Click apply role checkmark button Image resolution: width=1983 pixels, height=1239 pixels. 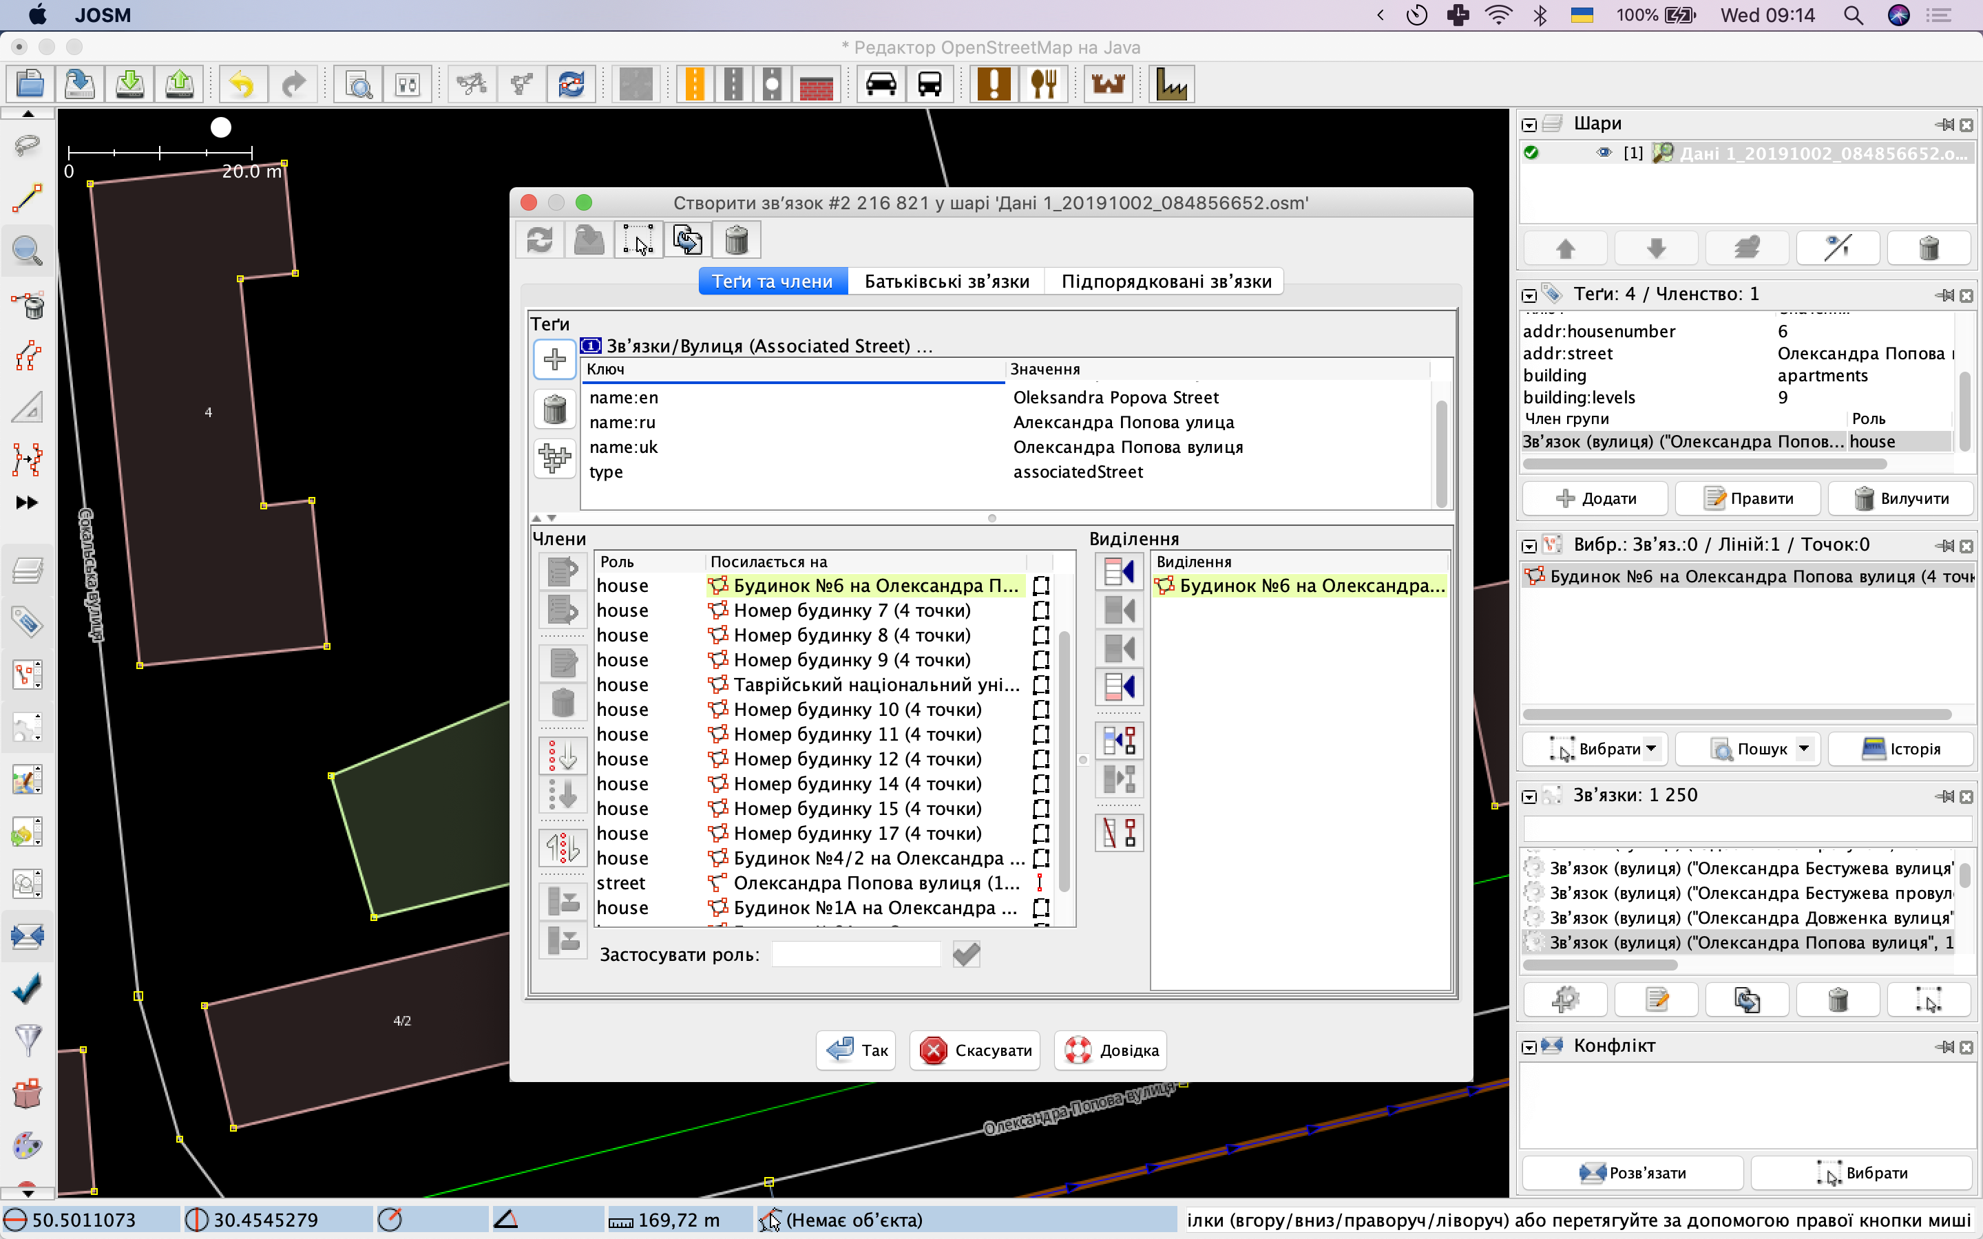pyautogui.click(x=966, y=954)
